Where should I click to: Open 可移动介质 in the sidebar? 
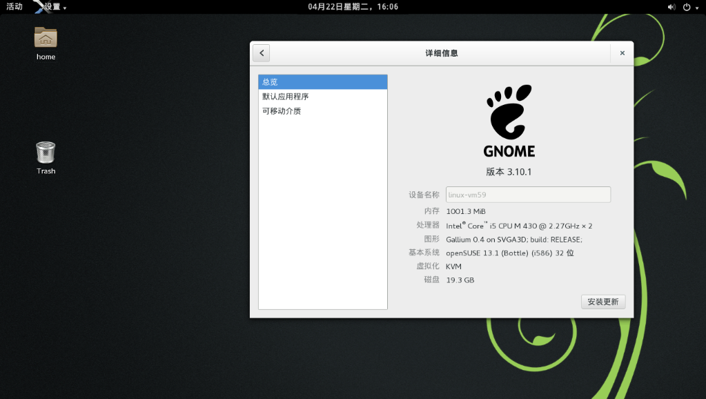click(x=323, y=110)
